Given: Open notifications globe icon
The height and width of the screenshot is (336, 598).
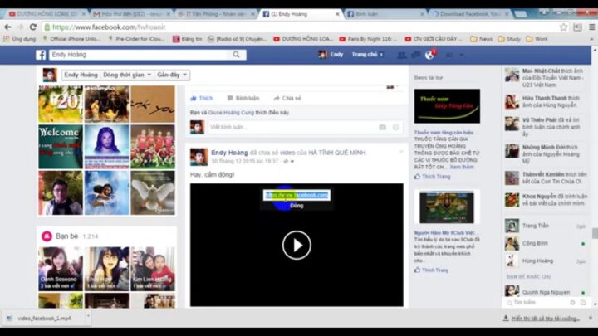Looking at the screenshot, I should [x=430, y=56].
